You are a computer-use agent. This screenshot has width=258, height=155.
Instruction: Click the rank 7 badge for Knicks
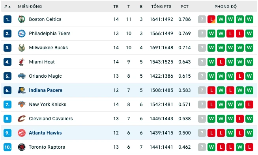tap(7, 105)
